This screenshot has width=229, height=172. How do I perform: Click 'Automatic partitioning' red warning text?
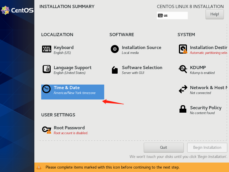(208, 53)
